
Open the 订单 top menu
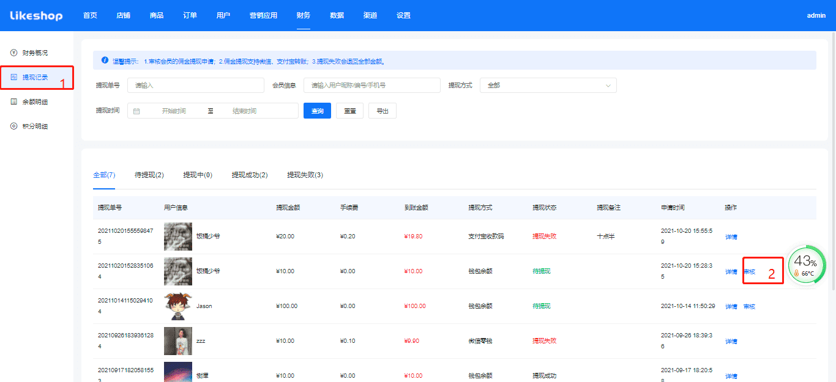(x=190, y=15)
